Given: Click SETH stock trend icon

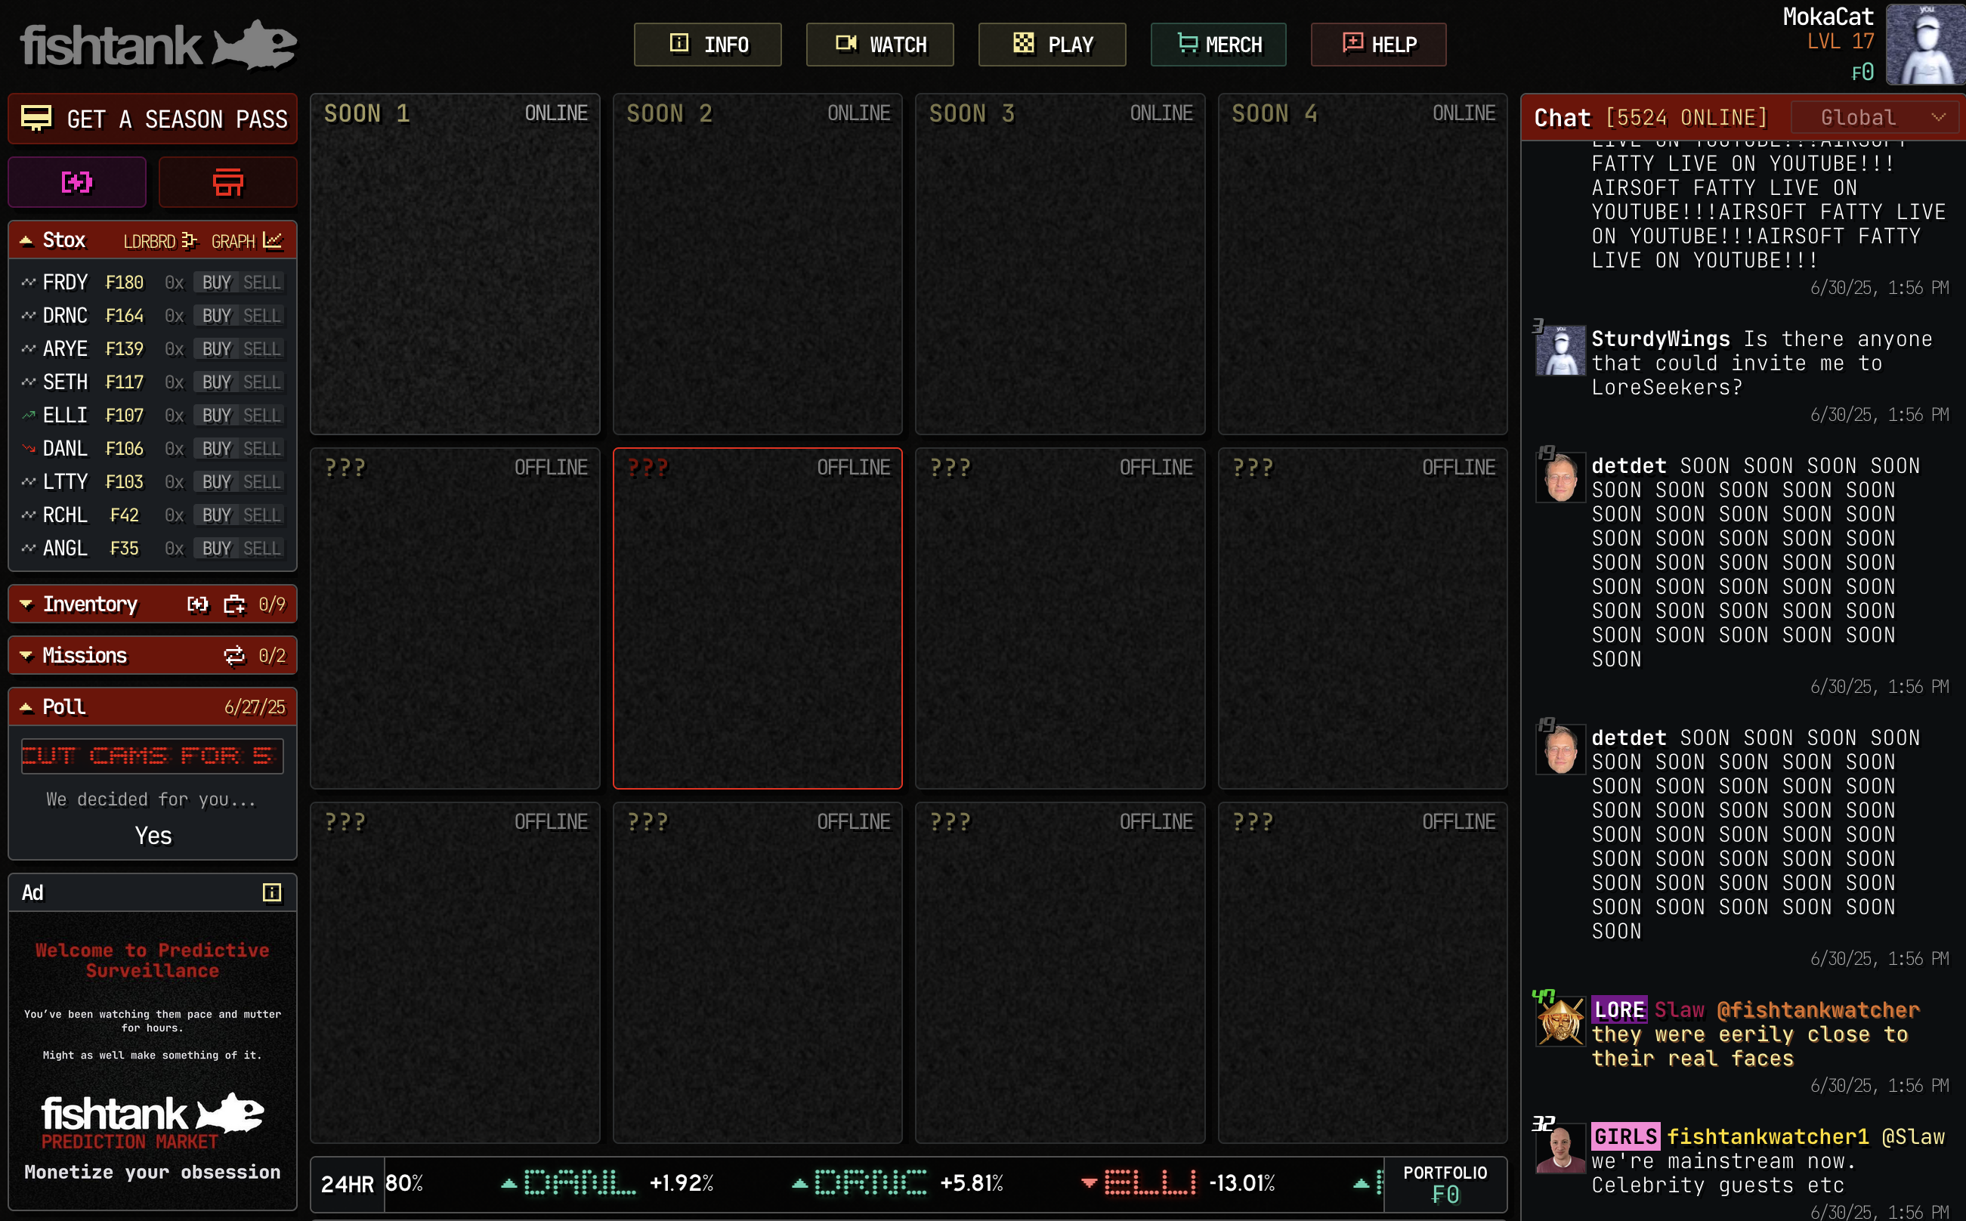Looking at the screenshot, I should [x=28, y=382].
